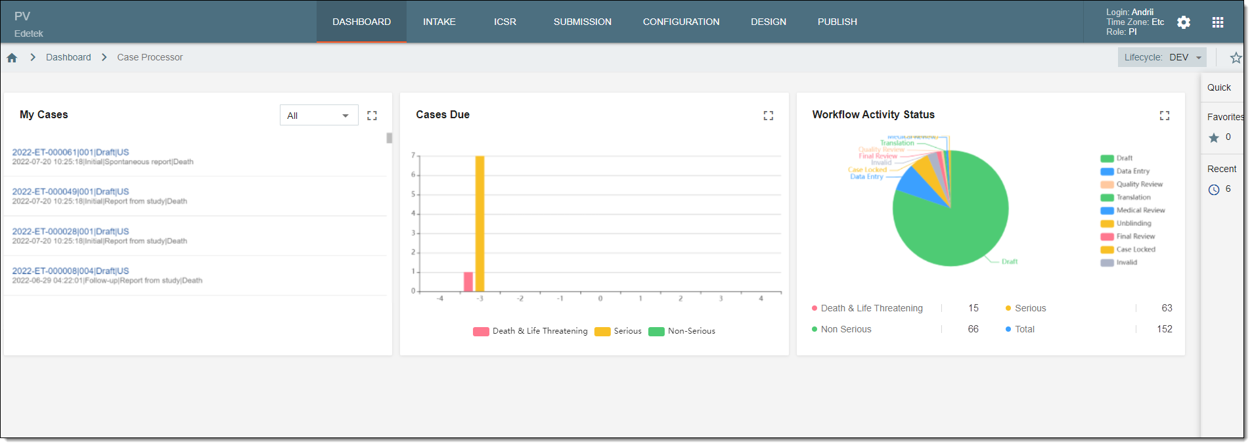The image size is (1252, 446).
Task: Open the CONFIGURATION menu
Action: [681, 22]
